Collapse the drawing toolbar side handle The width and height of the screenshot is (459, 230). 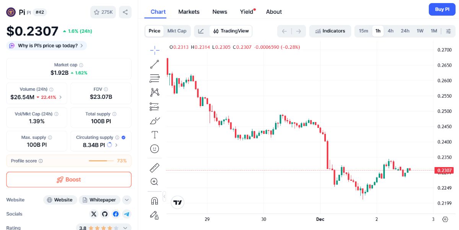click(164, 196)
